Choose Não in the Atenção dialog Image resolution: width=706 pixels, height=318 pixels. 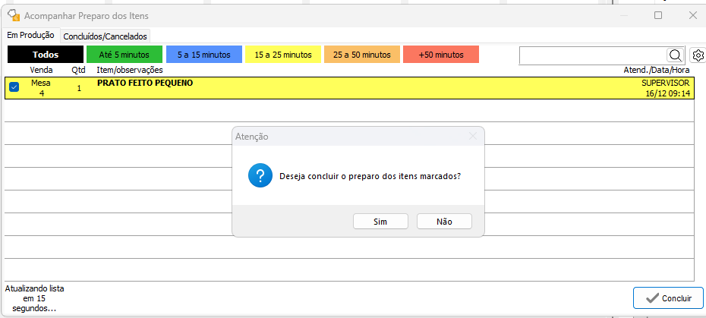tap(444, 221)
